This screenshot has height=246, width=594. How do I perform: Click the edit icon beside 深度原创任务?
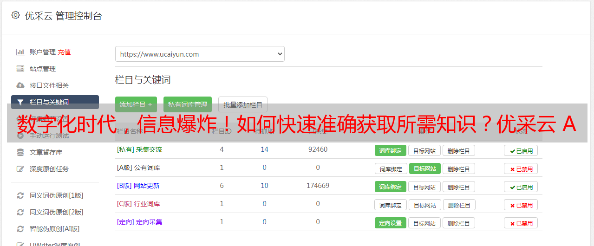click(x=20, y=169)
